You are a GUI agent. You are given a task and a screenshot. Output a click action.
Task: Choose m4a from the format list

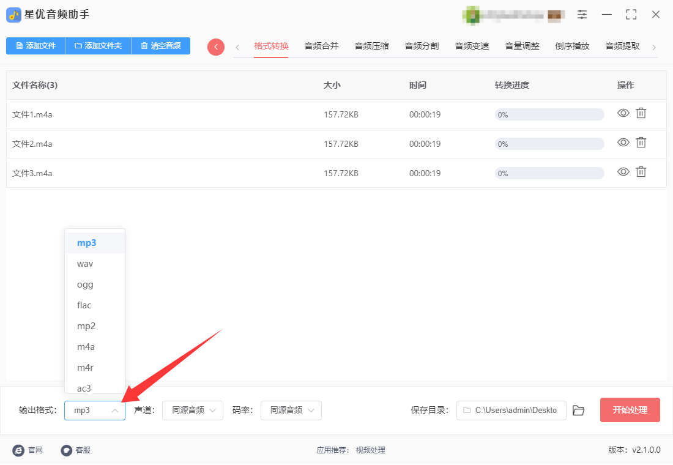[x=95, y=347]
